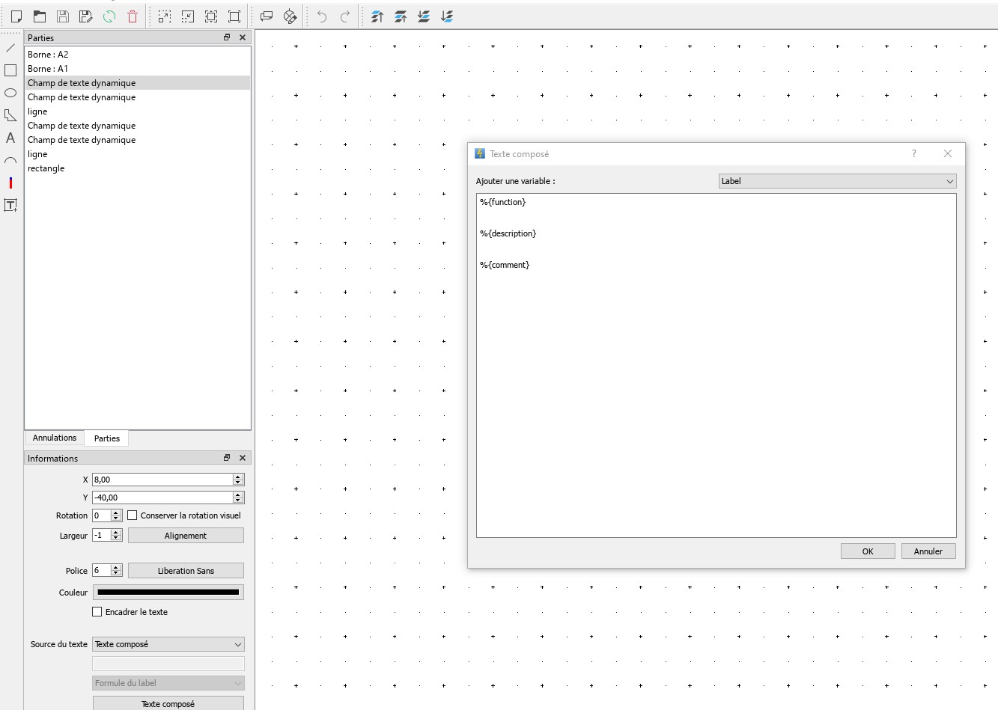The image size is (998, 710).
Task: Select the ellipse drawing tool
Action: [10, 93]
